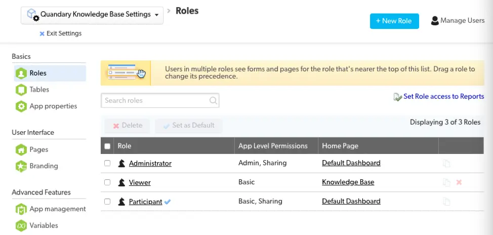This screenshot has height=235, width=493.
Task: Click the Delete button
Action: pyautogui.click(x=128, y=126)
